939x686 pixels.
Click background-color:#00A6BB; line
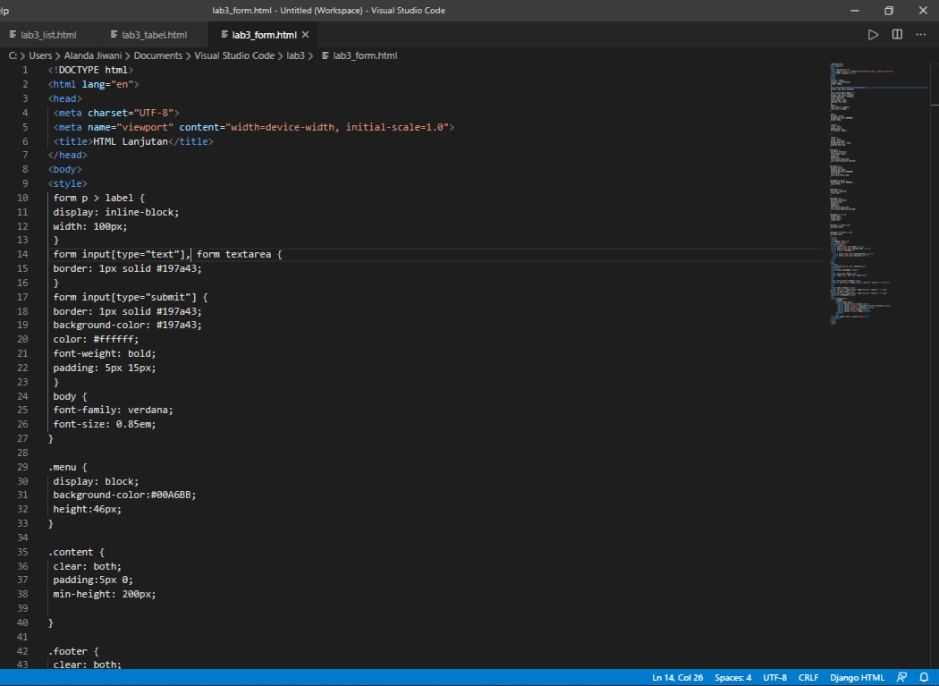tap(124, 495)
